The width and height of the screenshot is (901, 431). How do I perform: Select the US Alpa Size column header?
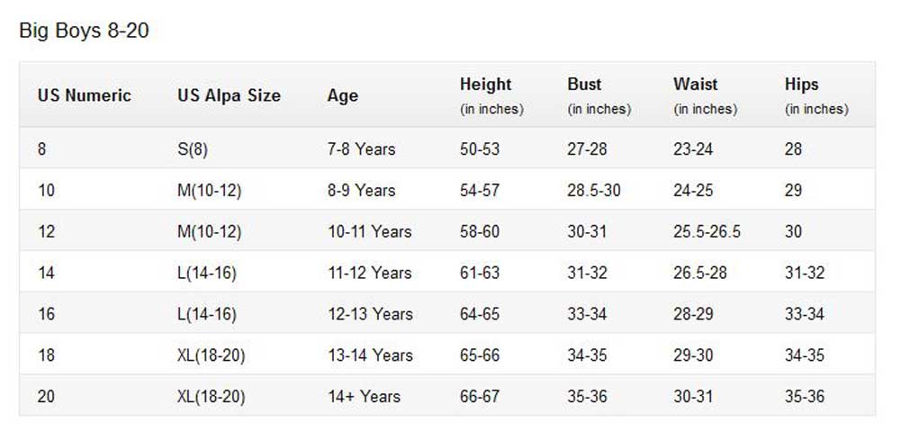pyautogui.click(x=229, y=95)
